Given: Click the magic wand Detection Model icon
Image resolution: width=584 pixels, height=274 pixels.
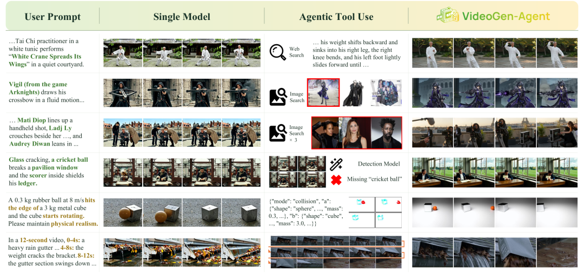Looking at the screenshot, I should 336,164.
